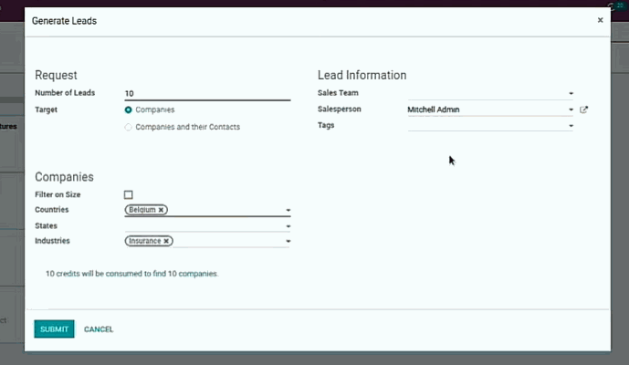The height and width of the screenshot is (365, 629).
Task: Open the Sales Team dropdown
Action: click(571, 94)
